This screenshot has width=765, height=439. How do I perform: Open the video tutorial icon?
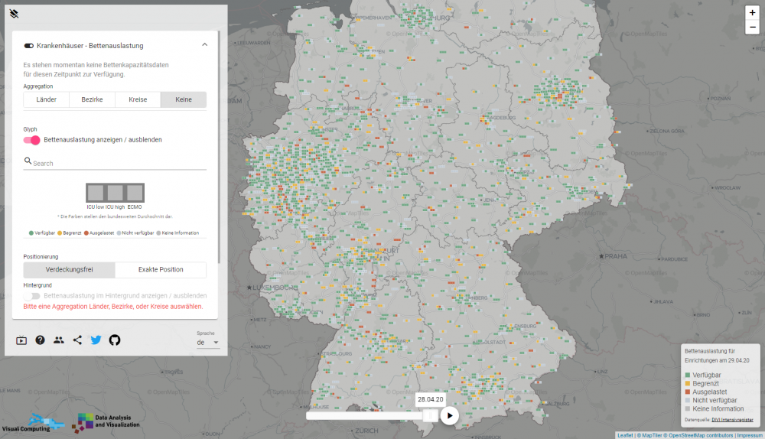[21, 340]
